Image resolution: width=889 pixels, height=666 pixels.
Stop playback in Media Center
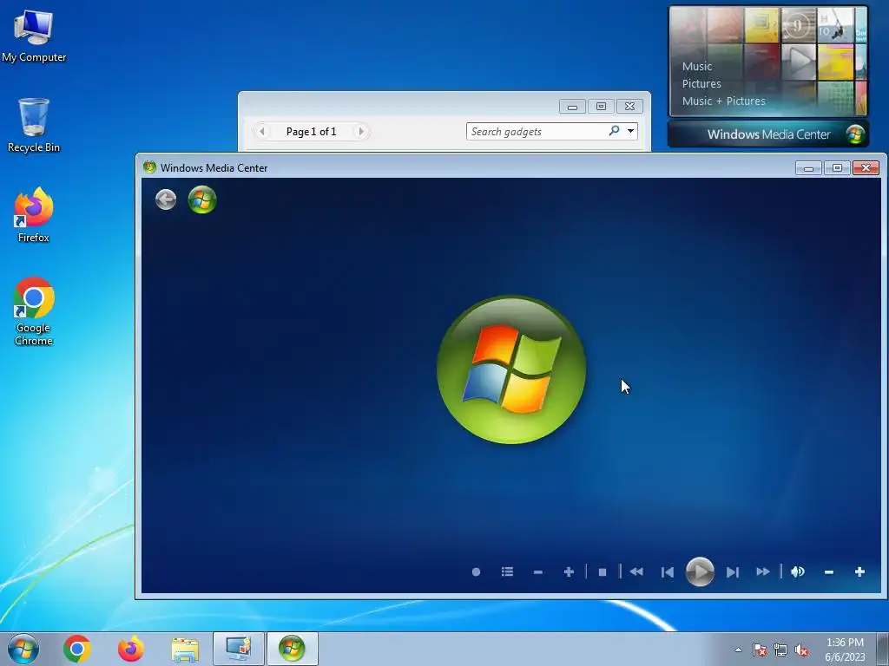[603, 572]
